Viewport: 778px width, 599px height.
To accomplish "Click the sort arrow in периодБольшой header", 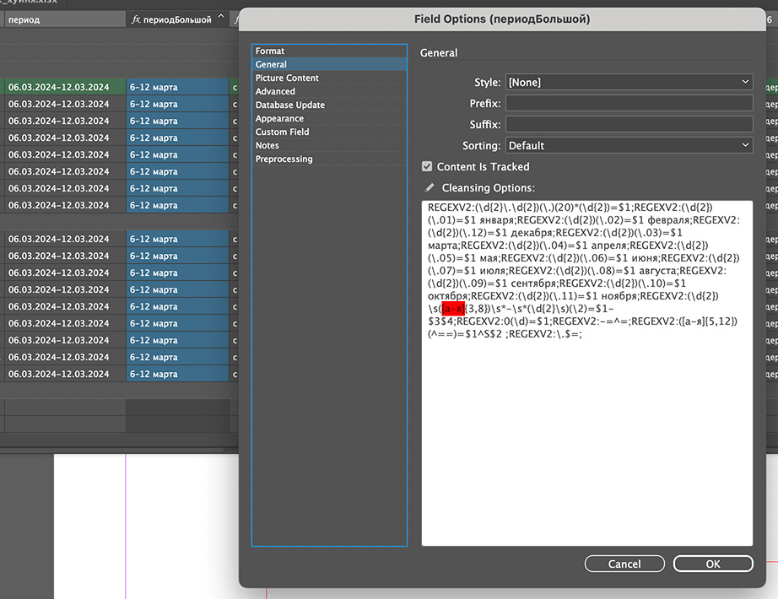I will [221, 17].
